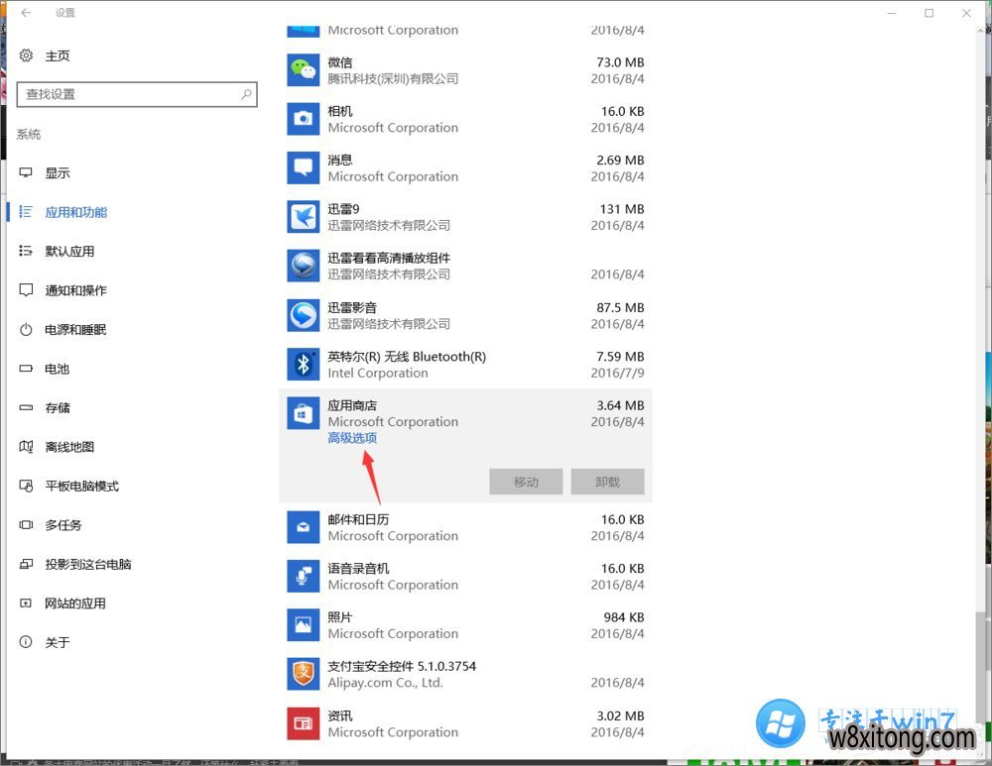Screen dimensions: 992x766
Task: Click the Uninstall (卸载) button
Action: tap(607, 483)
